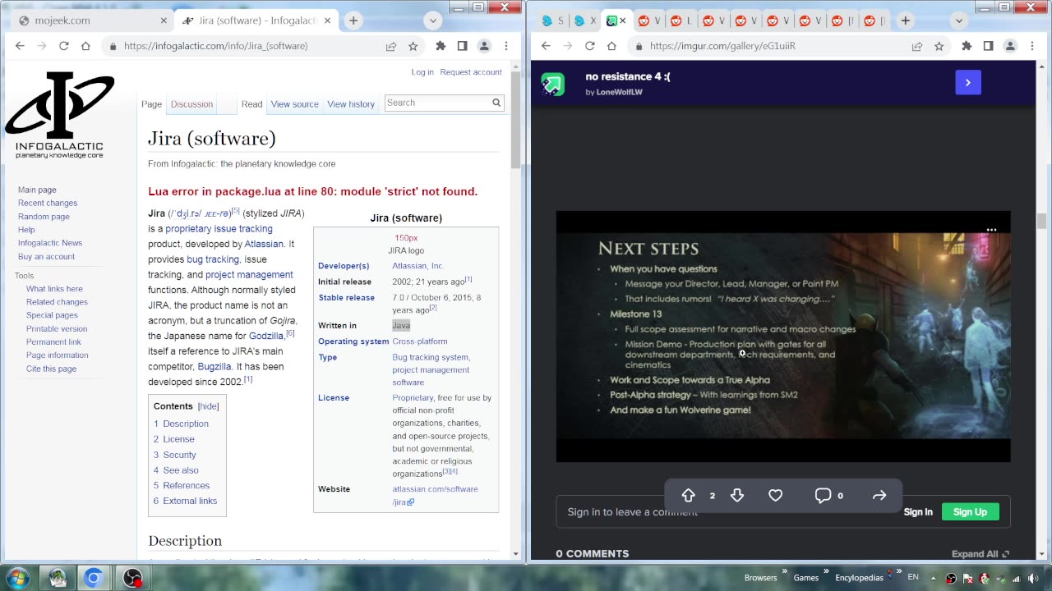
Task: Click the Log in link
Action: (422, 72)
